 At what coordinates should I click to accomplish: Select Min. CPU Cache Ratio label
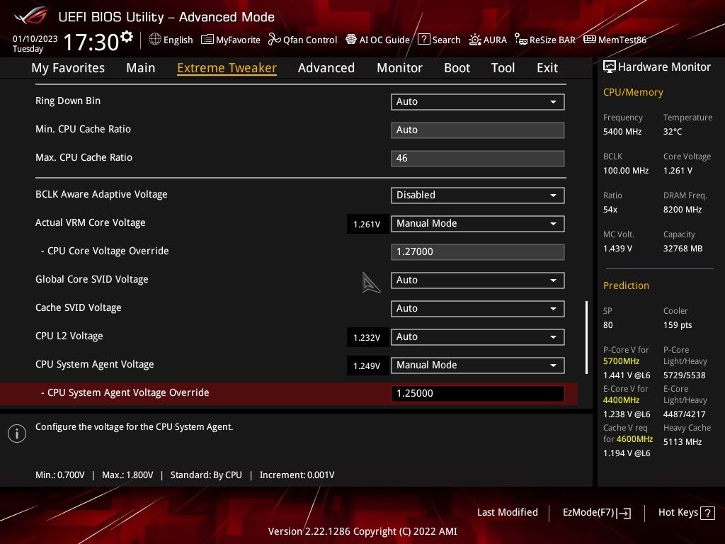tap(84, 129)
